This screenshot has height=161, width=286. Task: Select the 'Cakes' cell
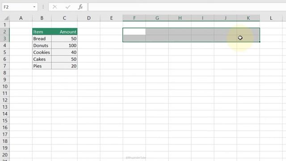coord(42,59)
